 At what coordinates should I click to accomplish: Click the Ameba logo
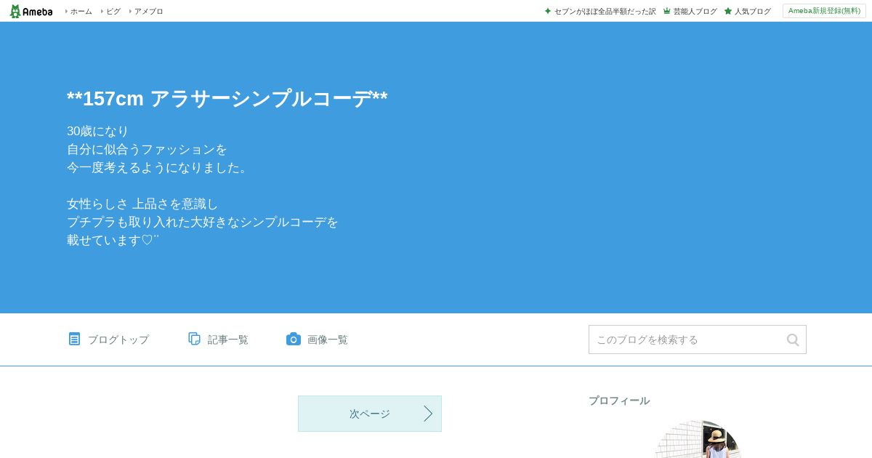[x=31, y=11]
